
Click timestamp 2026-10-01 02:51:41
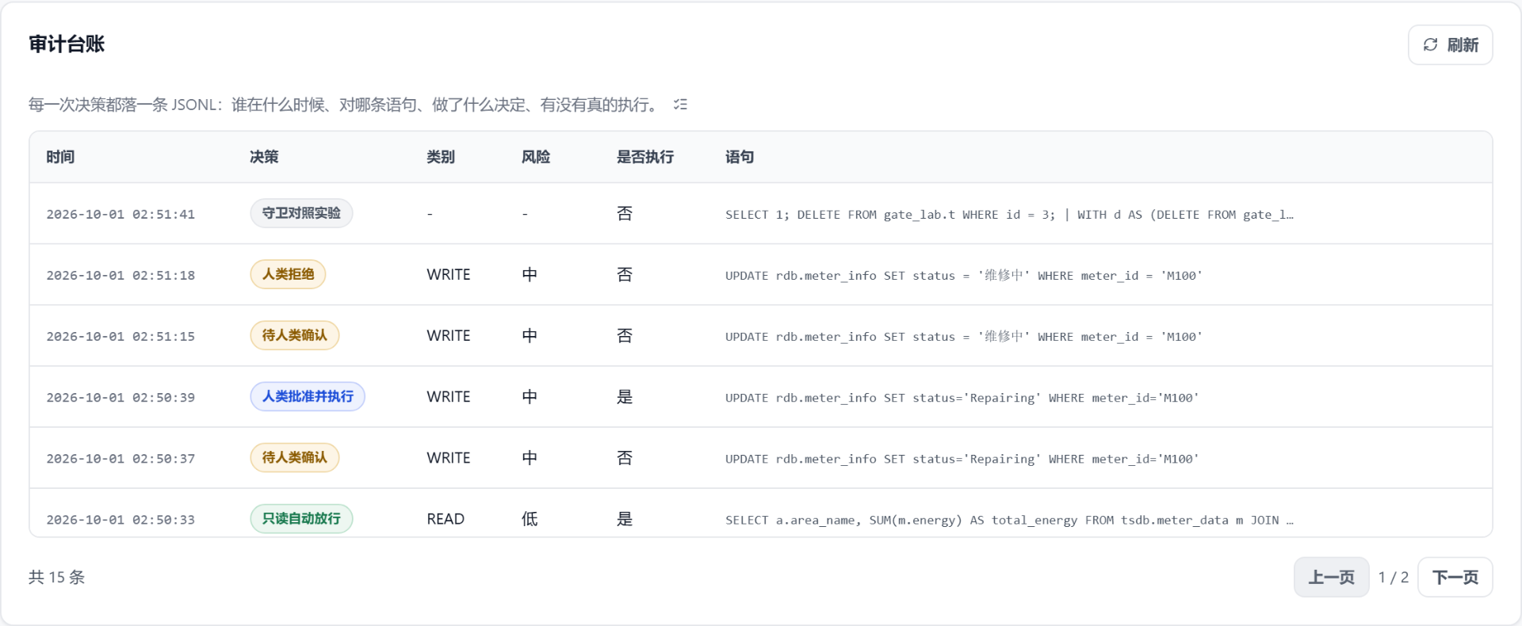click(x=120, y=214)
